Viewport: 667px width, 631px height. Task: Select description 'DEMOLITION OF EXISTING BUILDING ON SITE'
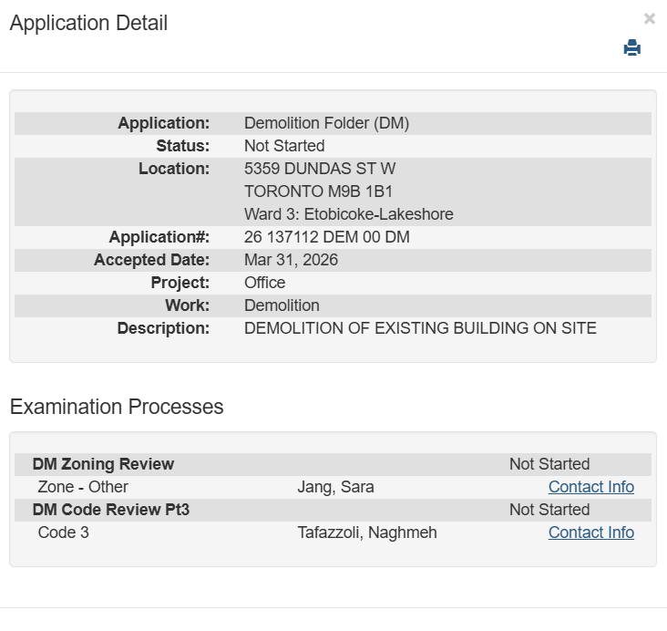[x=420, y=328]
